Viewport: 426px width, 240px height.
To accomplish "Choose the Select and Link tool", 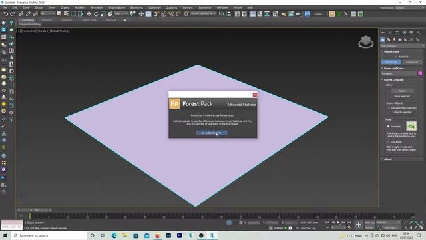I will click(x=21, y=14).
